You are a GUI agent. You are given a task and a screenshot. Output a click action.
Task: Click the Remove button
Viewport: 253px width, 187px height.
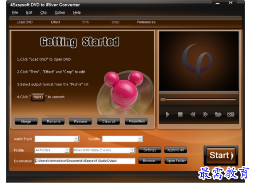pos(80,122)
